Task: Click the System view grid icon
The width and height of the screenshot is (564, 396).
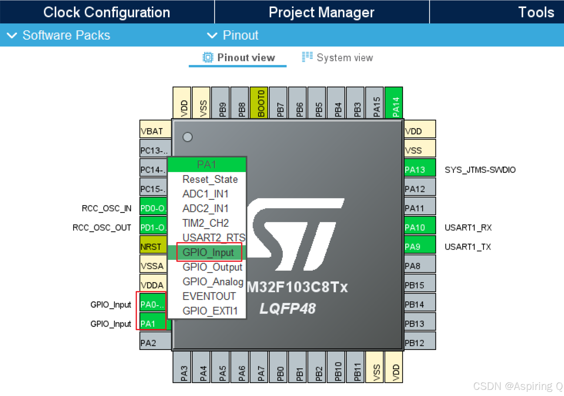Action: [x=307, y=57]
